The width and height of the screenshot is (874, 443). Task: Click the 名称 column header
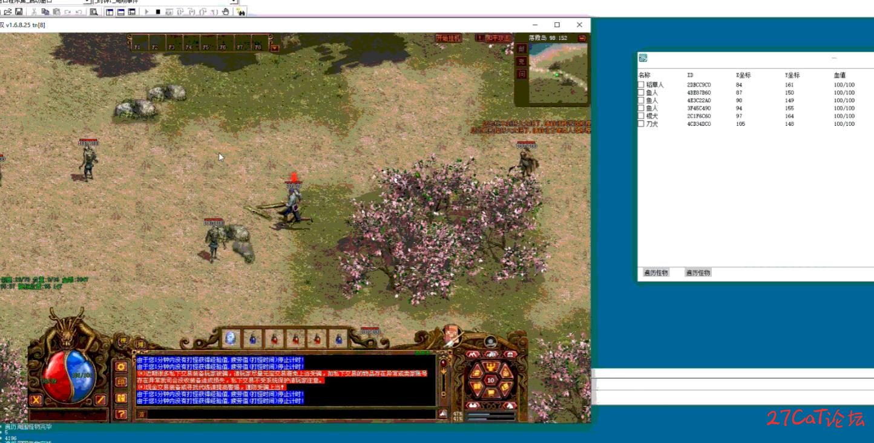(644, 76)
